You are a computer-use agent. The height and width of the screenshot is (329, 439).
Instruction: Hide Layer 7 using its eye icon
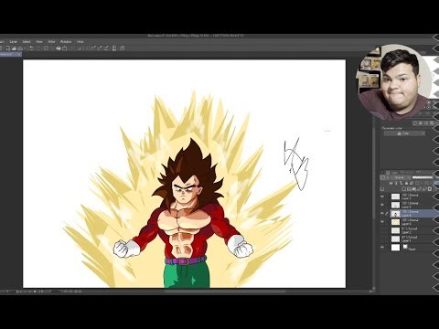pos(382,196)
